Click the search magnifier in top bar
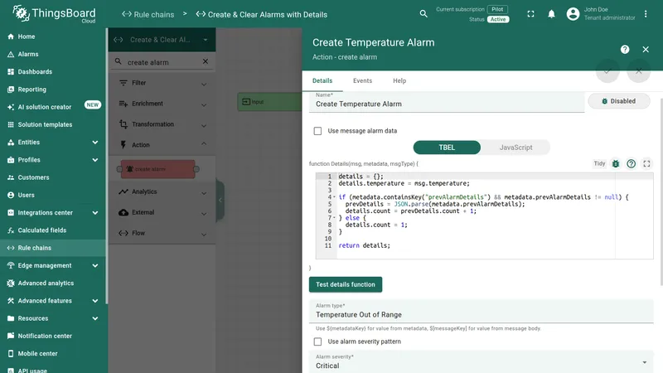Viewport: 663px width, 373px height. point(423,14)
